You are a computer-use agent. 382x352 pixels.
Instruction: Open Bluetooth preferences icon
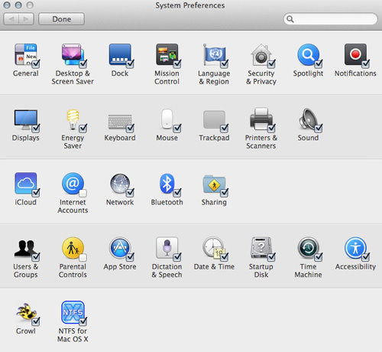(167, 183)
